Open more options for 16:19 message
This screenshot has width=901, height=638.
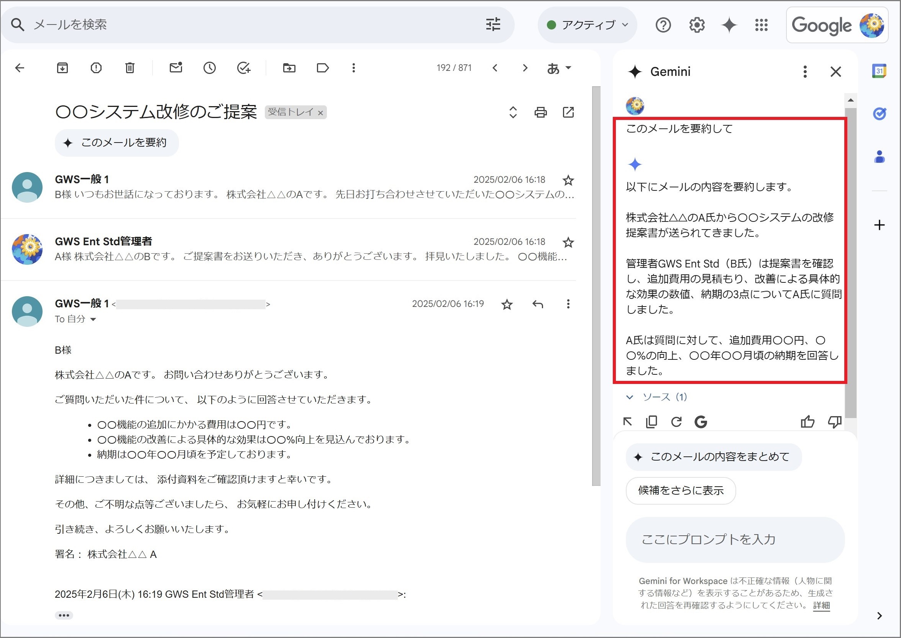click(568, 304)
